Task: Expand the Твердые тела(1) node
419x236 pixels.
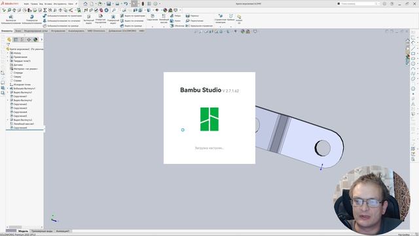Action: click(8, 61)
